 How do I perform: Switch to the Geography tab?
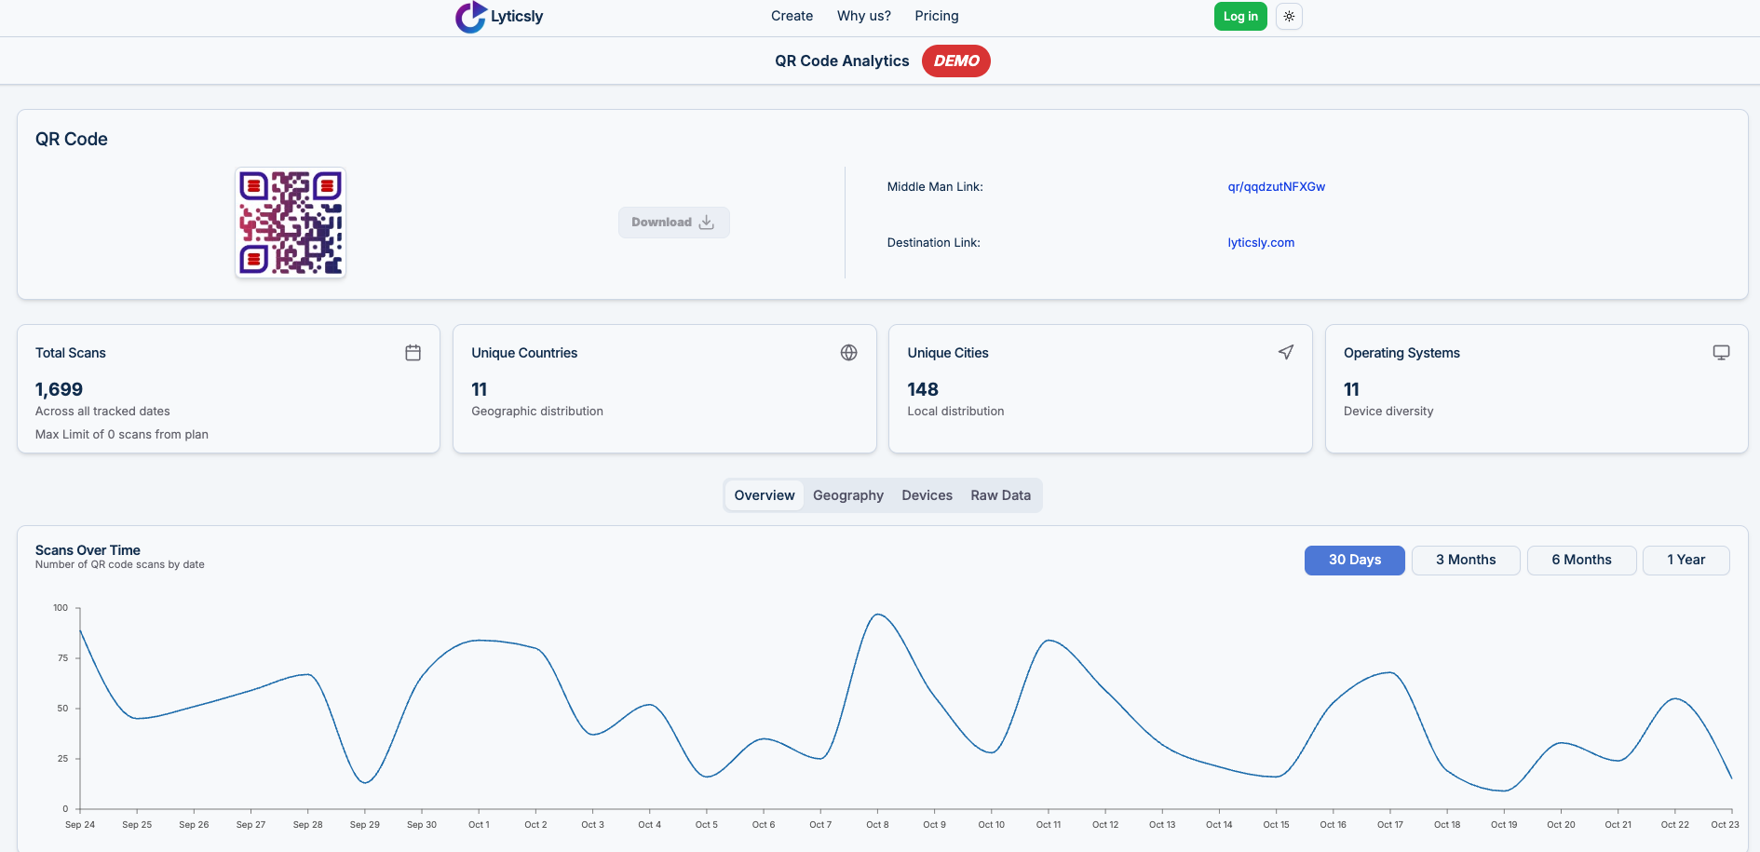(848, 495)
